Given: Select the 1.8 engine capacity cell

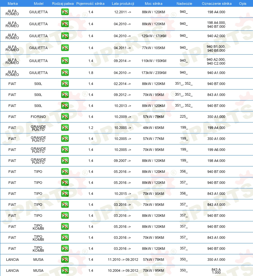Looking at the screenshot, I should pyautogui.click(x=91, y=73).
